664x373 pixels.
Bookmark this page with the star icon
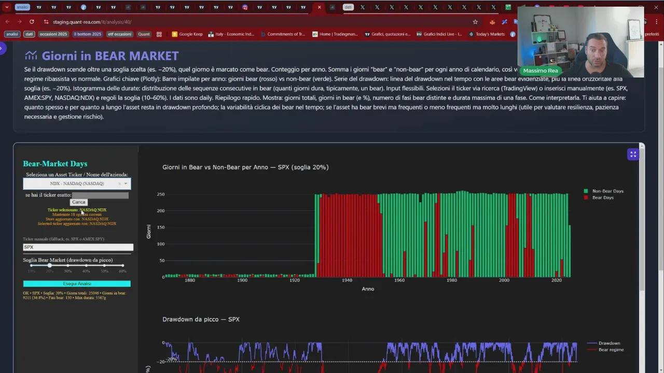click(475, 22)
